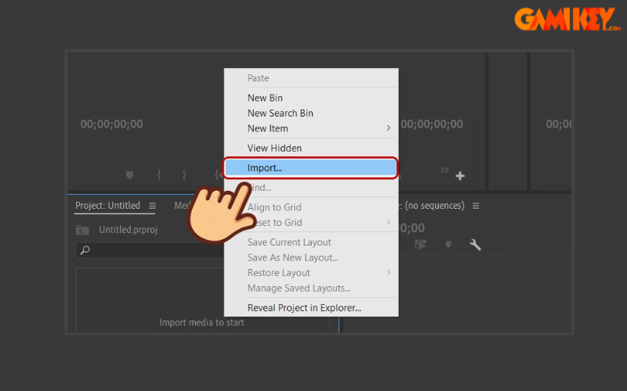Click the magnifier search icon

point(85,250)
